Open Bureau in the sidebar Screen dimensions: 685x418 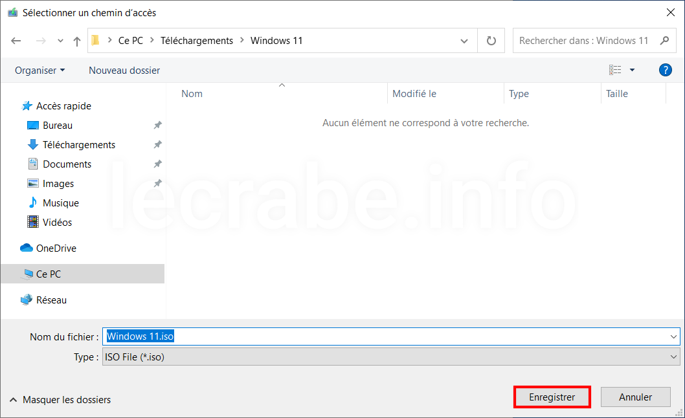click(58, 126)
